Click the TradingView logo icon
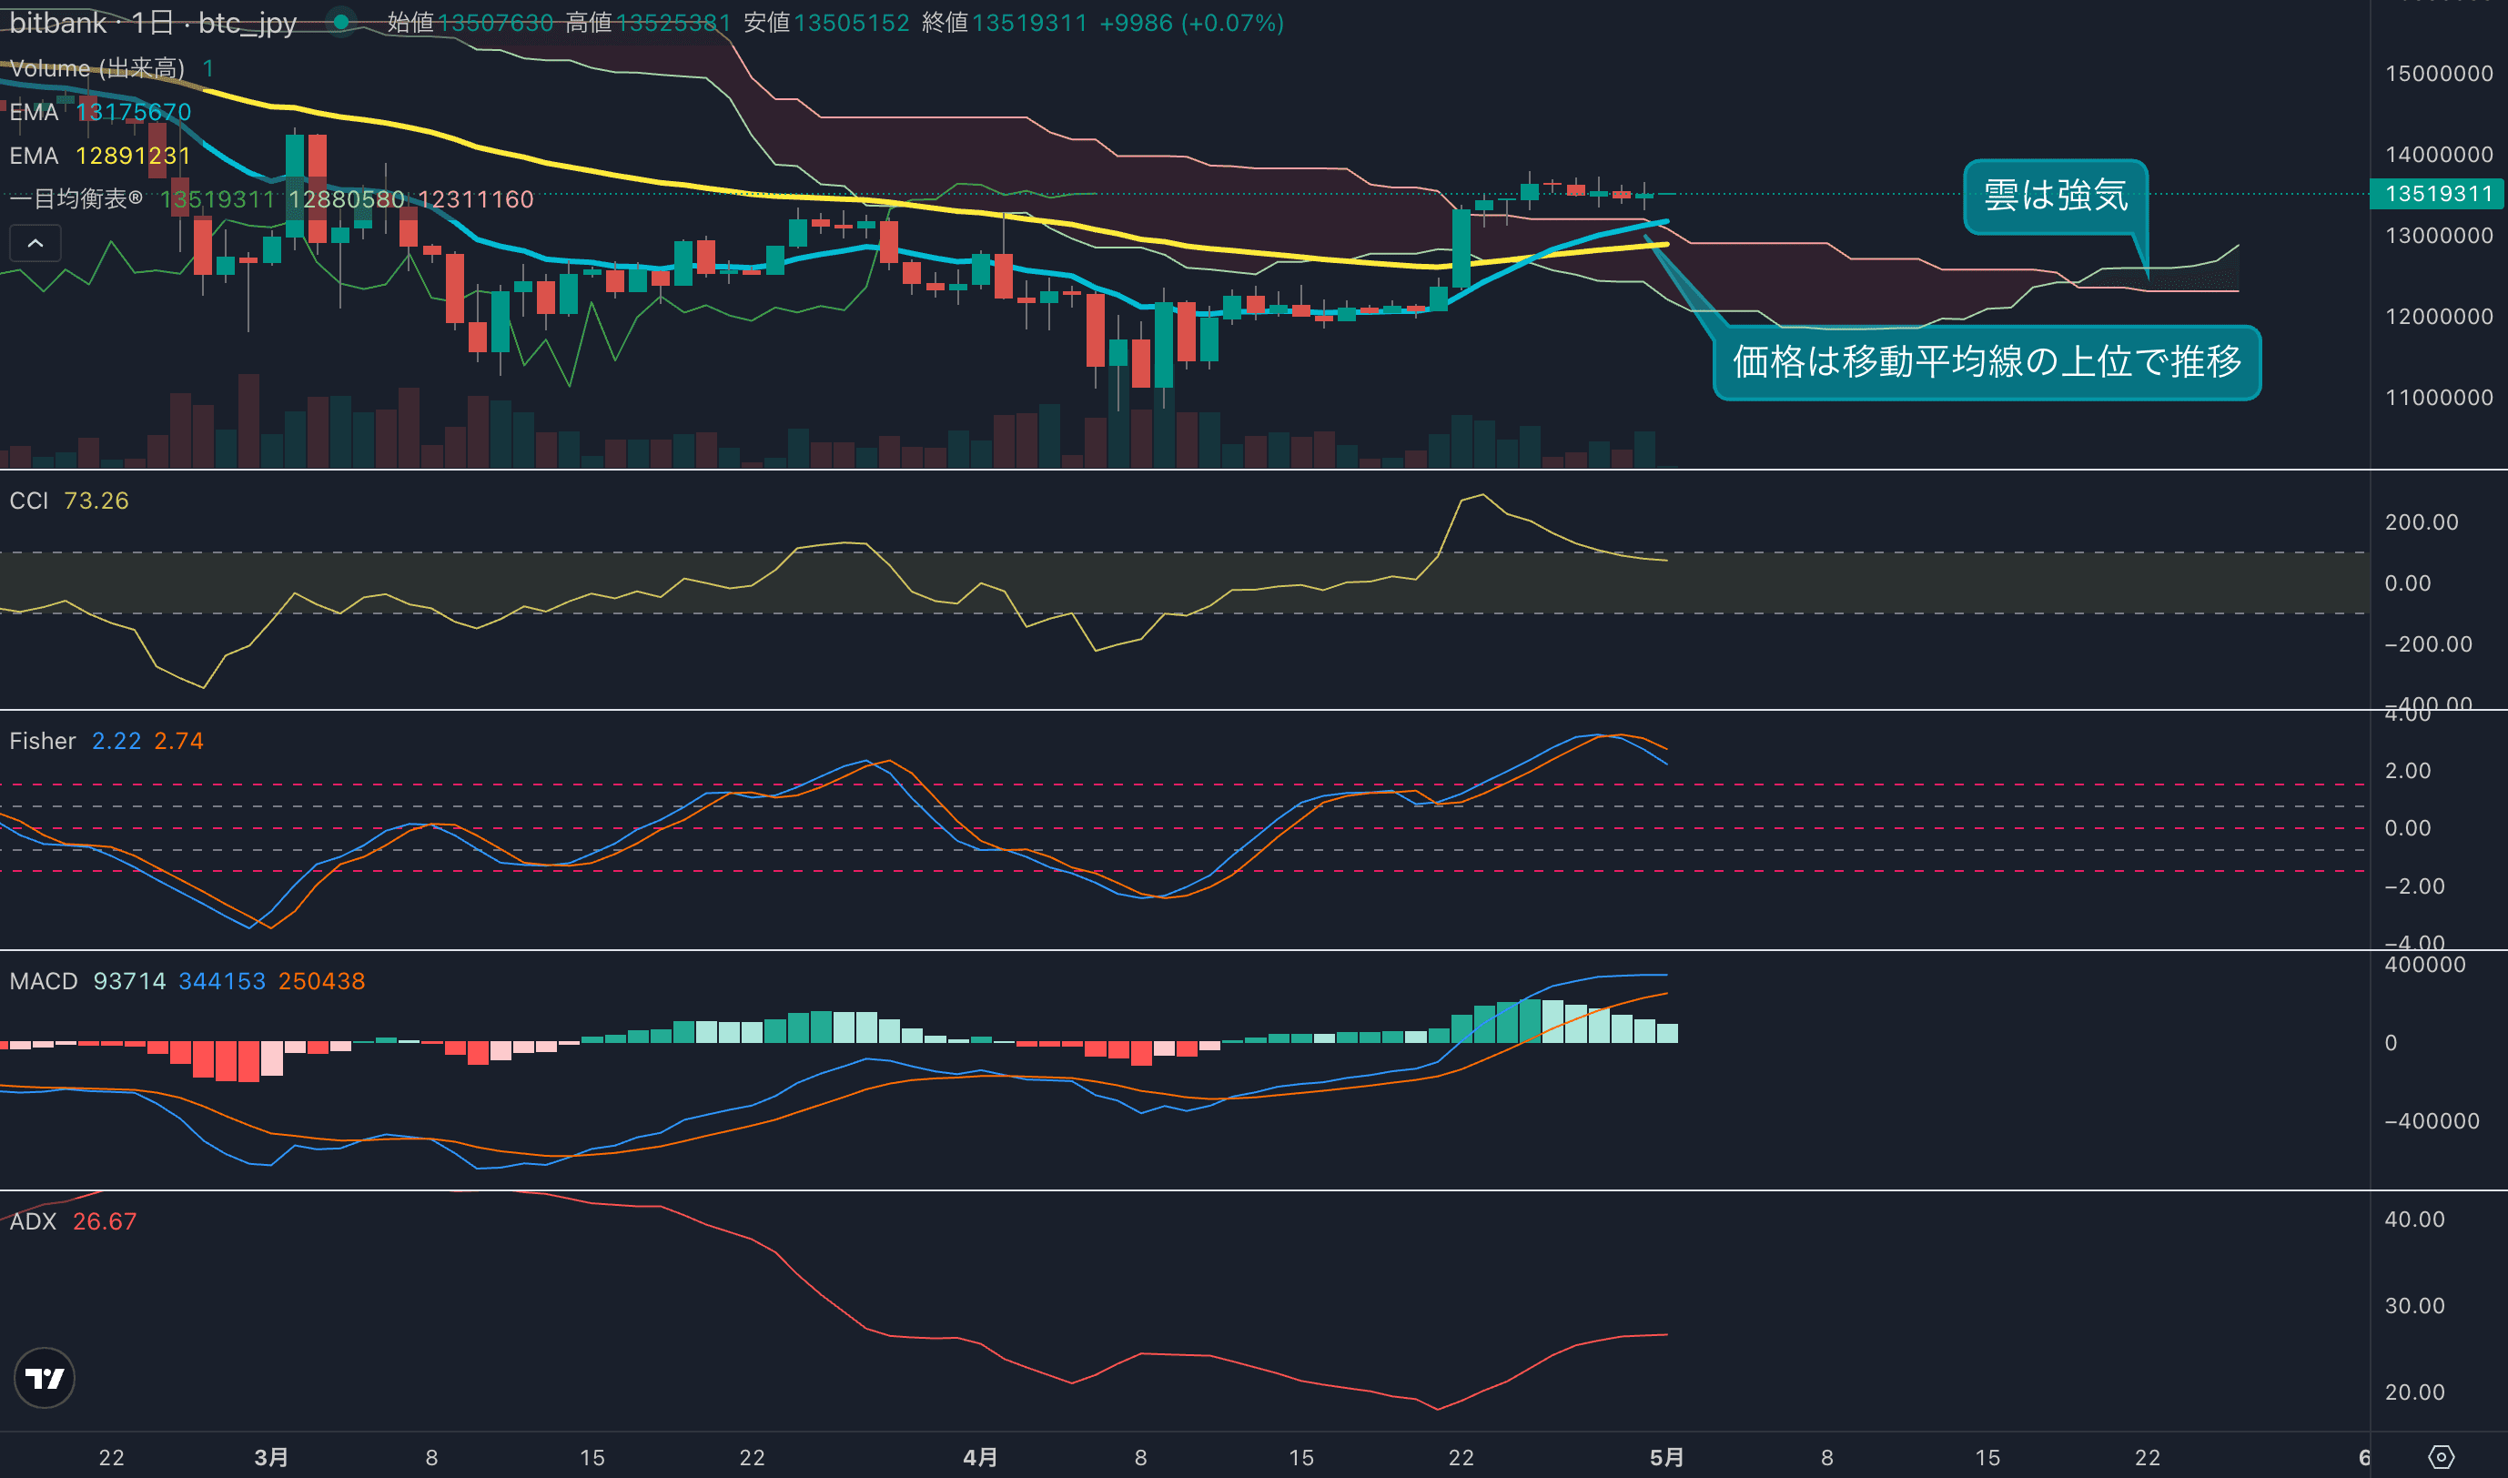 click(x=44, y=1377)
